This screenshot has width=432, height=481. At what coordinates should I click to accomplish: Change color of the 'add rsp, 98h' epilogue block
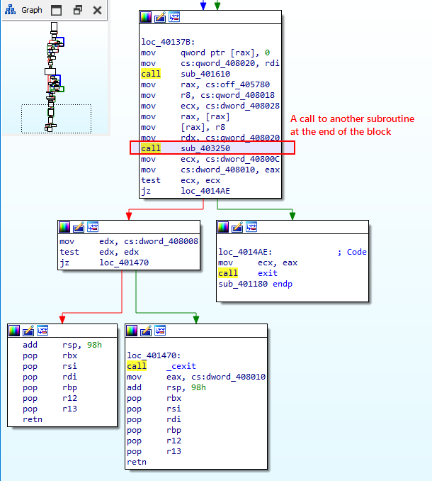pyautogui.click(x=14, y=331)
